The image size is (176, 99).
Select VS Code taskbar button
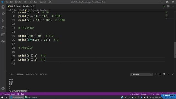pyautogui.click(x=16, y=97)
